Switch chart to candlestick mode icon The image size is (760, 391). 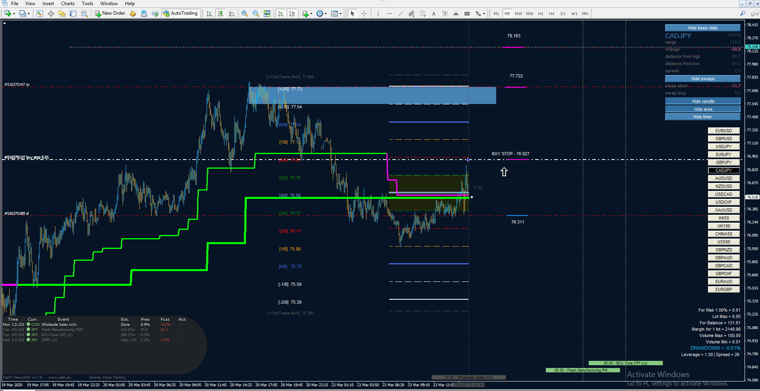pos(221,13)
